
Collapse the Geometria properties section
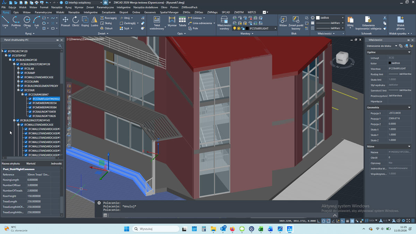(x=409, y=107)
